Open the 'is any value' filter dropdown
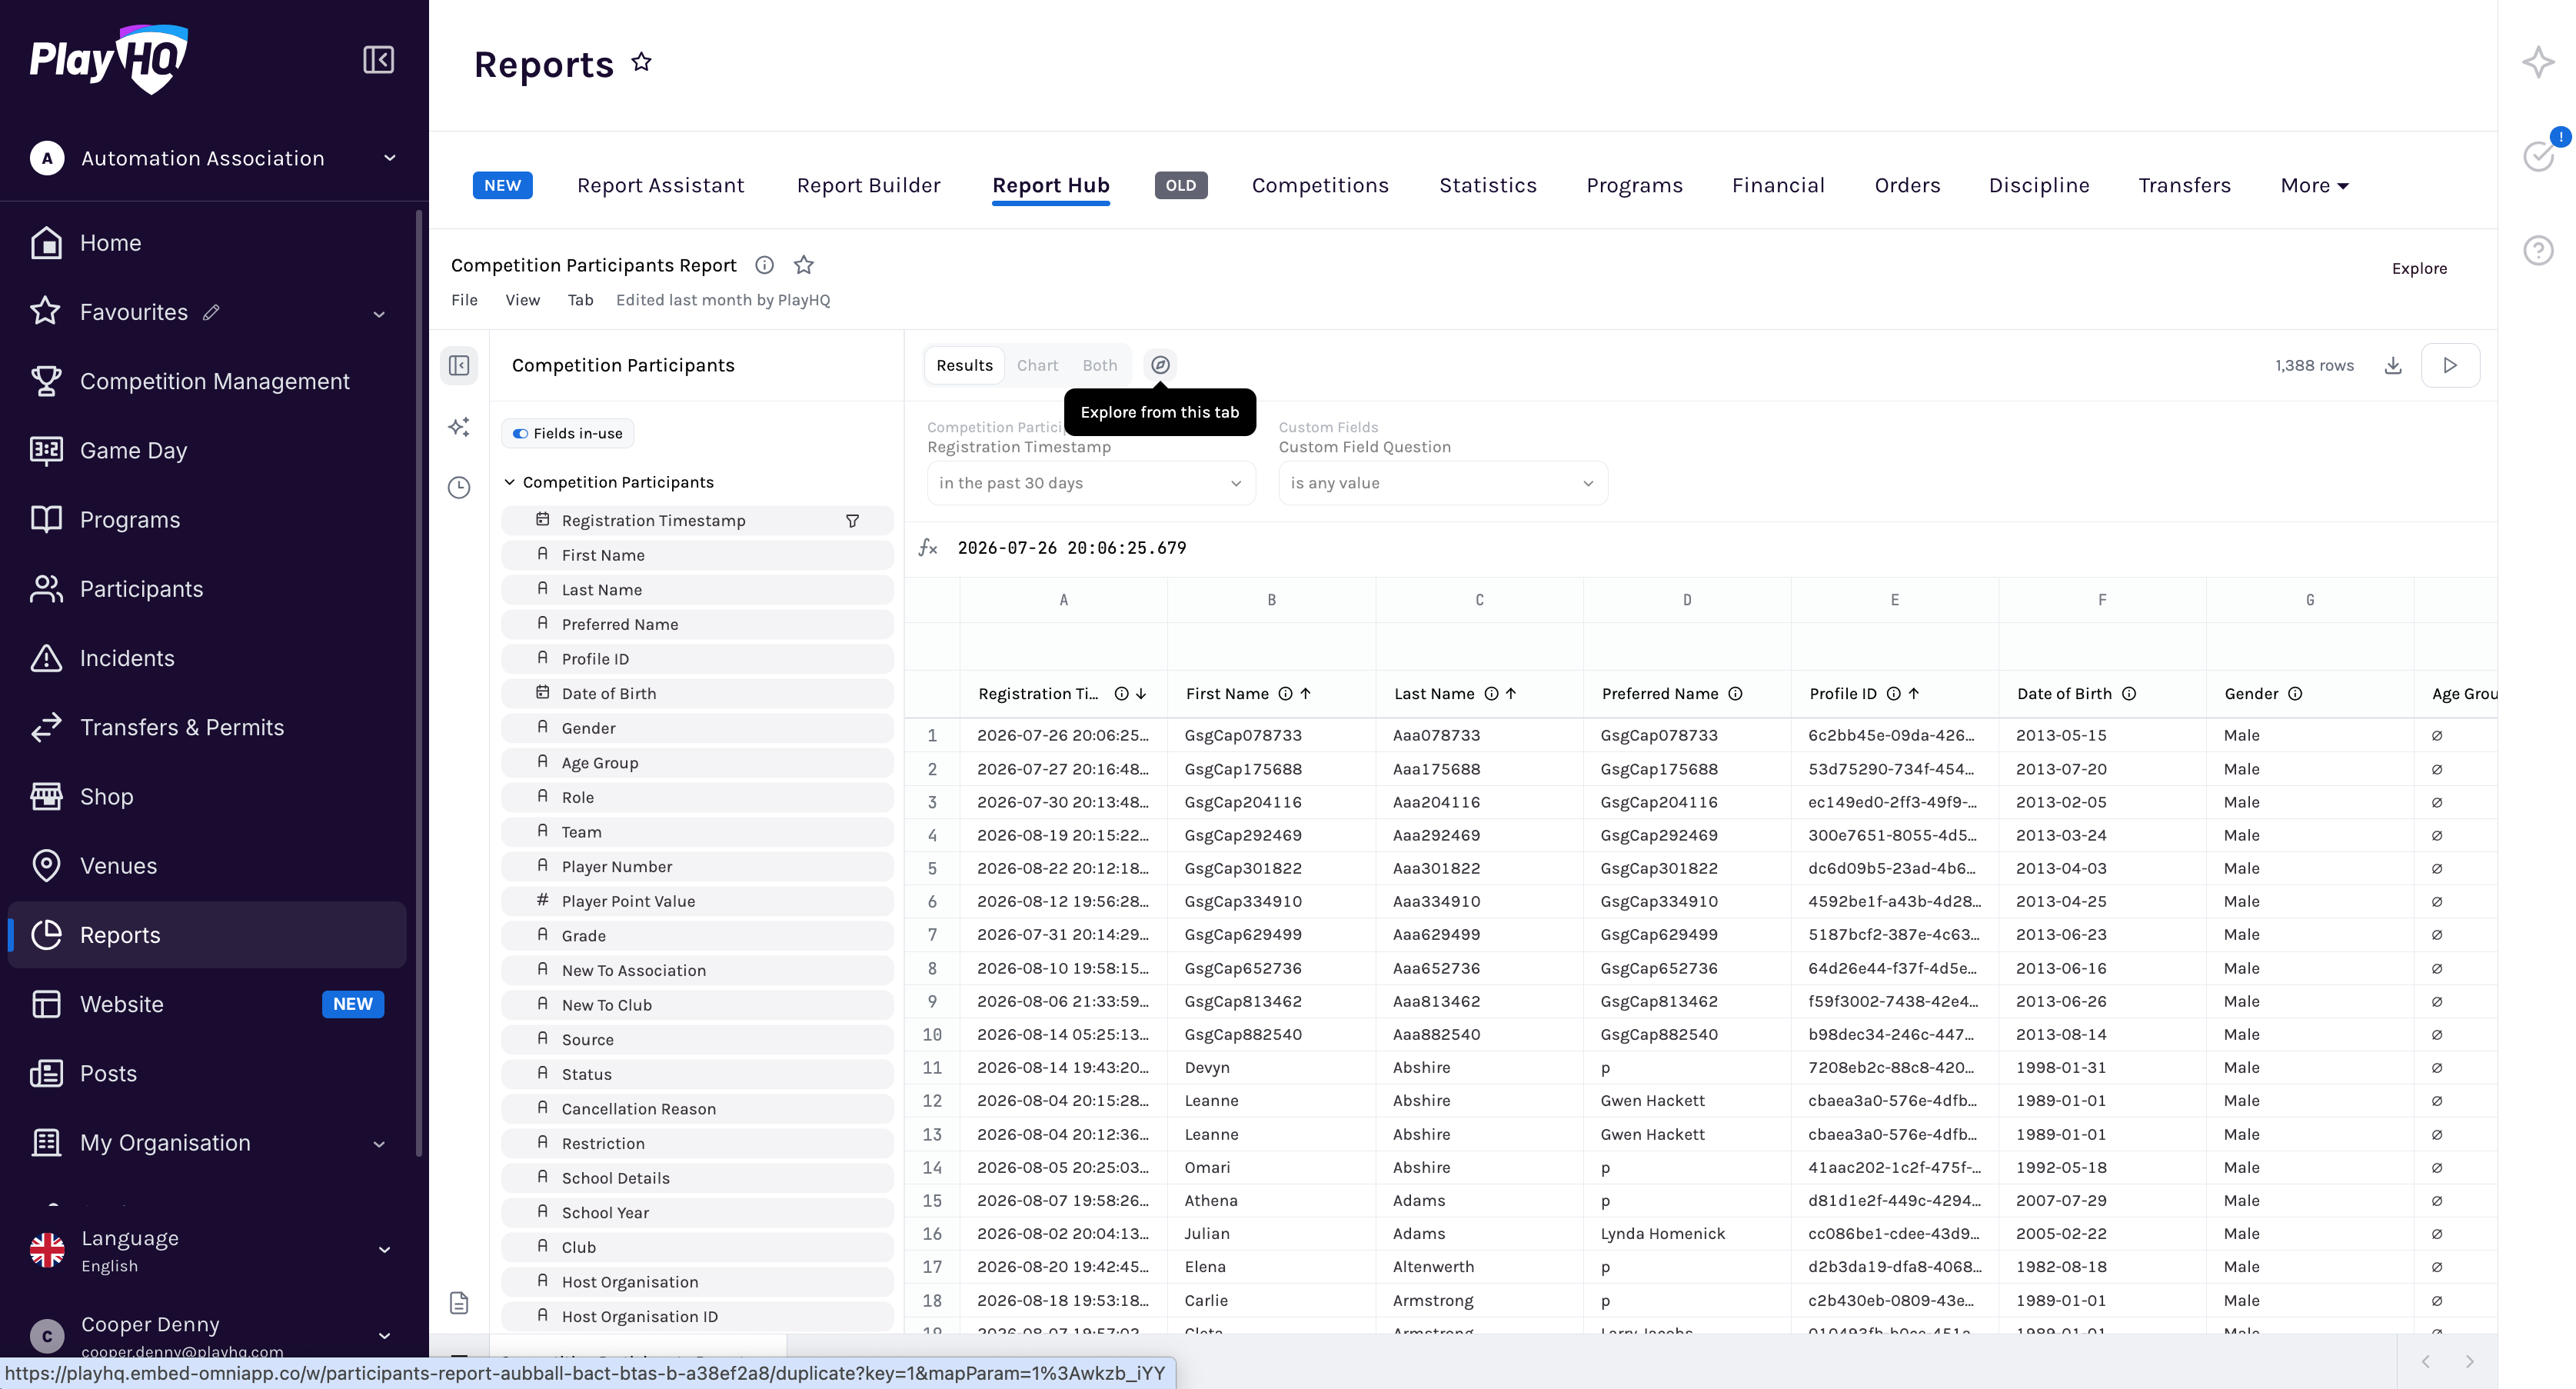 tap(1442, 483)
